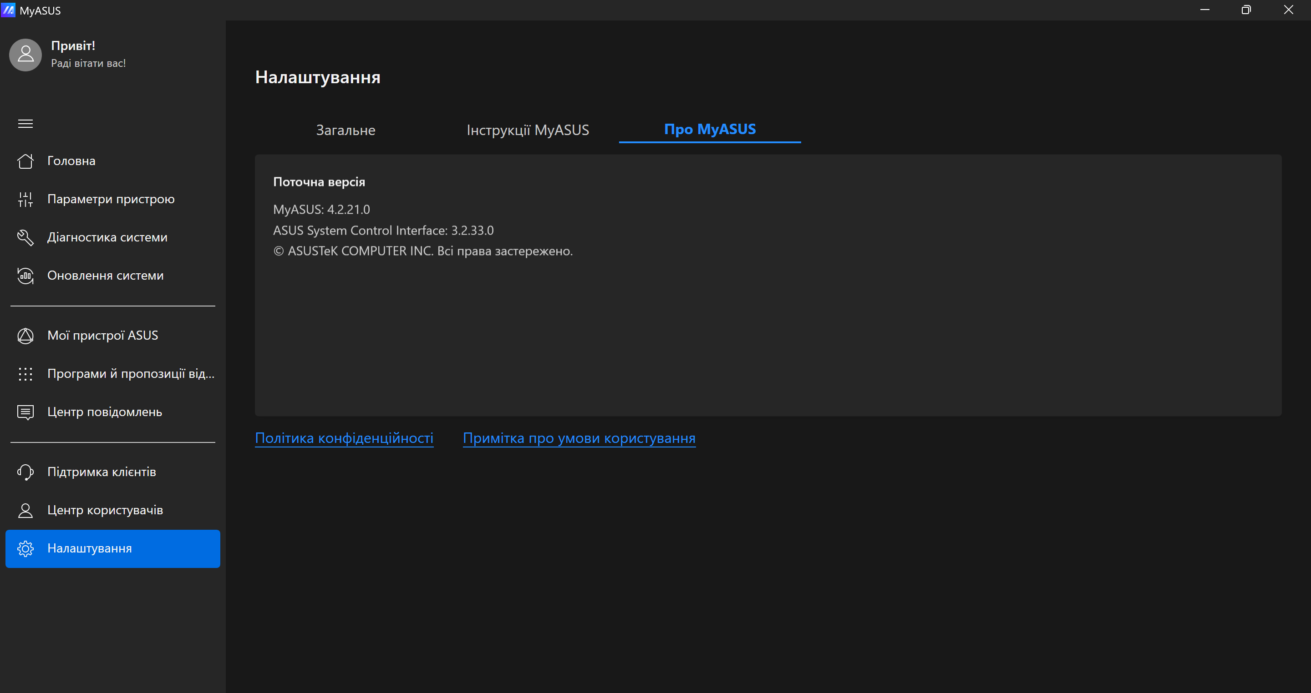The height and width of the screenshot is (693, 1311).
Task: Click the system diagnosis wrench icon
Action: click(x=25, y=237)
